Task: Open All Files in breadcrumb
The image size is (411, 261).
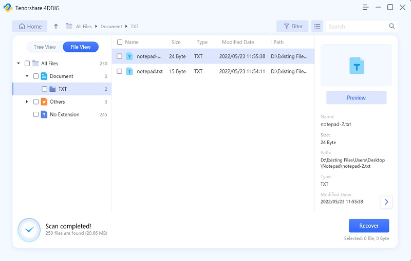Action: pyautogui.click(x=84, y=27)
